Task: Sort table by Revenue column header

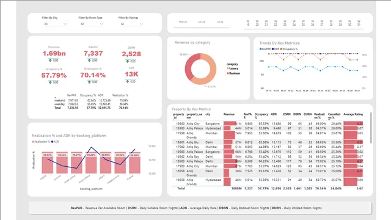Action: pos(229,114)
